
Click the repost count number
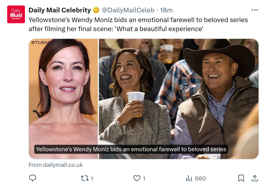92,179
